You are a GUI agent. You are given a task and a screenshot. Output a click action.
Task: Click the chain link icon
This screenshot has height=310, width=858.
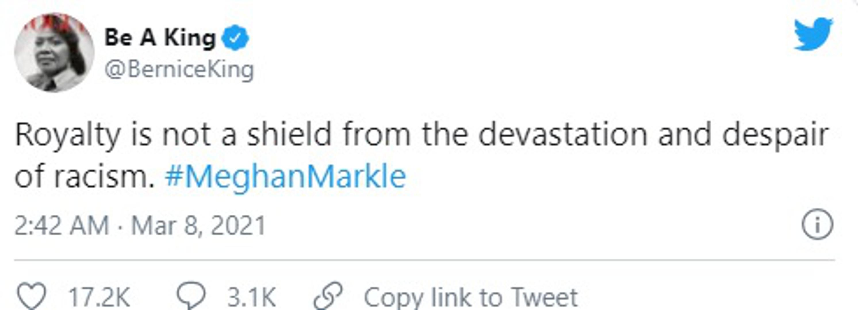pyautogui.click(x=328, y=296)
